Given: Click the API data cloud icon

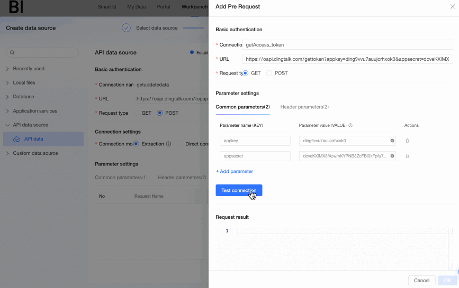Looking at the screenshot, I should [x=17, y=139].
